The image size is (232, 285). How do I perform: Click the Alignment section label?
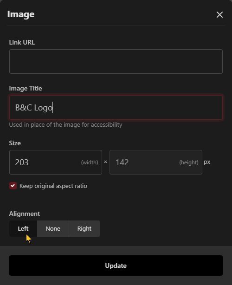24,214
